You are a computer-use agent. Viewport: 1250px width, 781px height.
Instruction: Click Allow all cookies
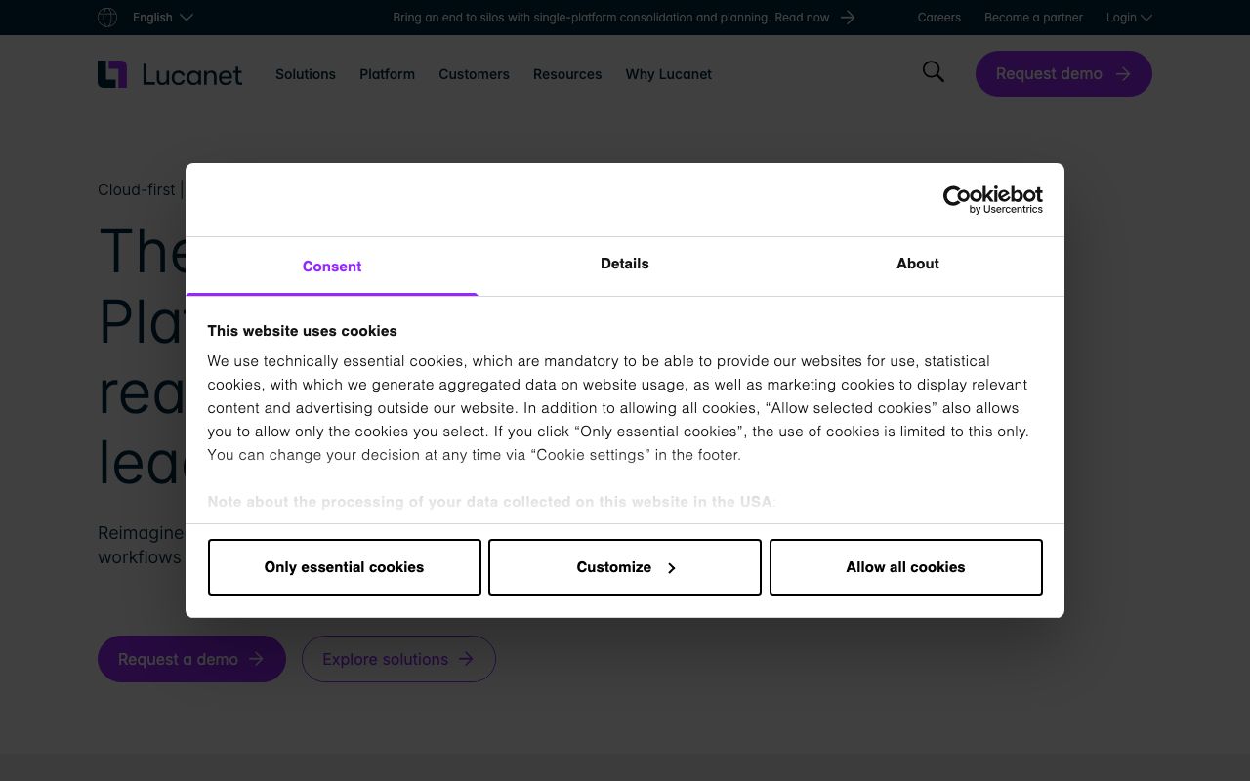coord(906,567)
